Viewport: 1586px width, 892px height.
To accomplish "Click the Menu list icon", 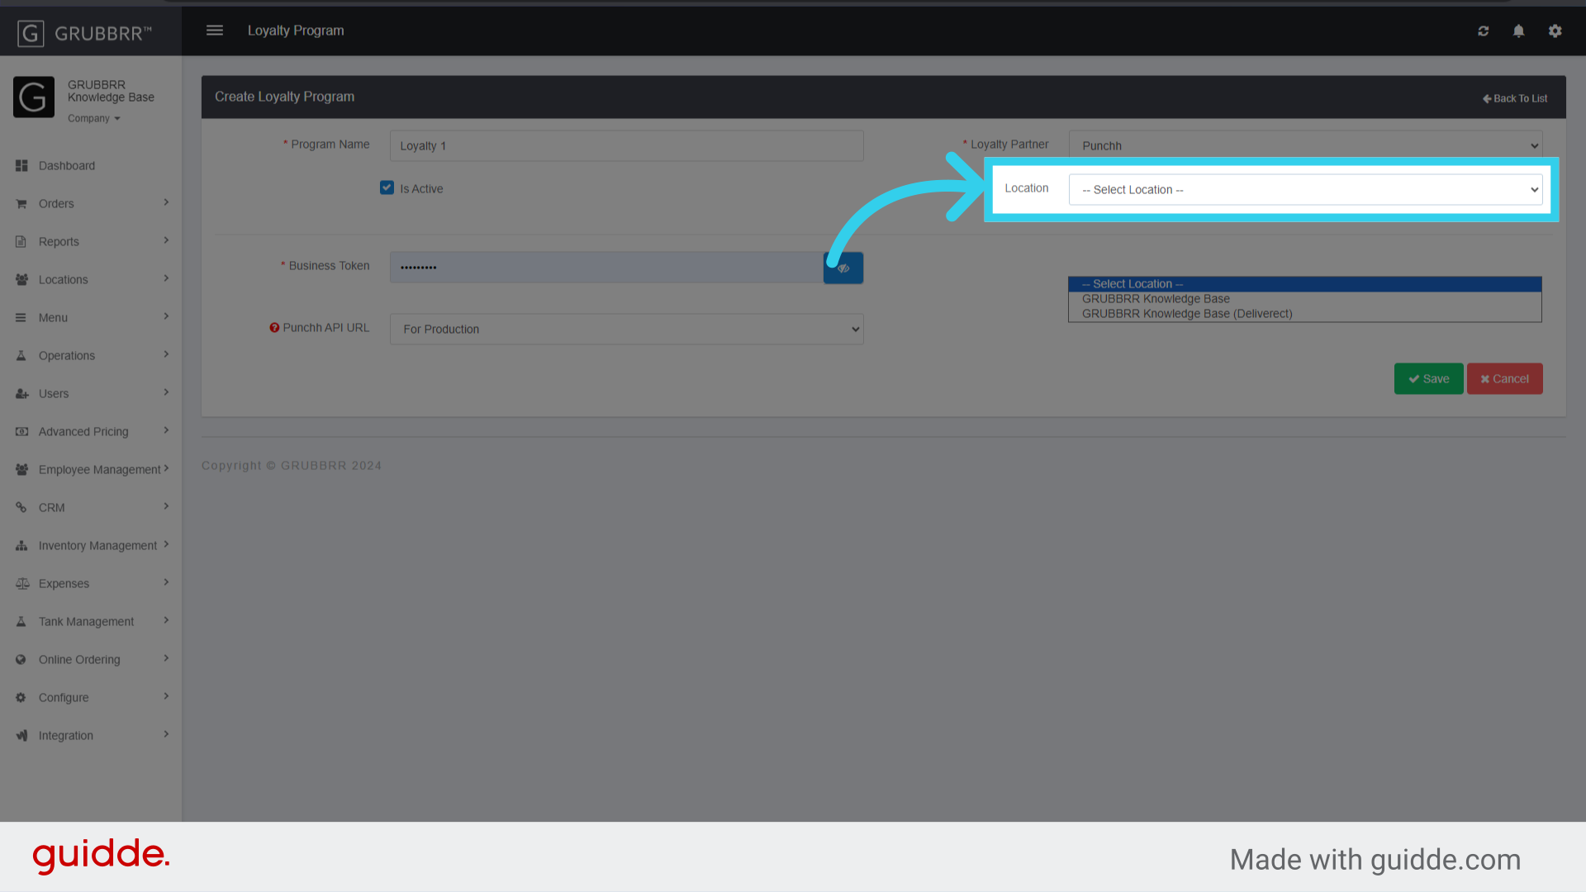I will pos(21,318).
